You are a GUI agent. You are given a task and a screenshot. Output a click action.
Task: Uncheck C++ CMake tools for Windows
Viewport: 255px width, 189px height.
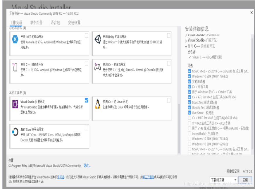[189, 92]
